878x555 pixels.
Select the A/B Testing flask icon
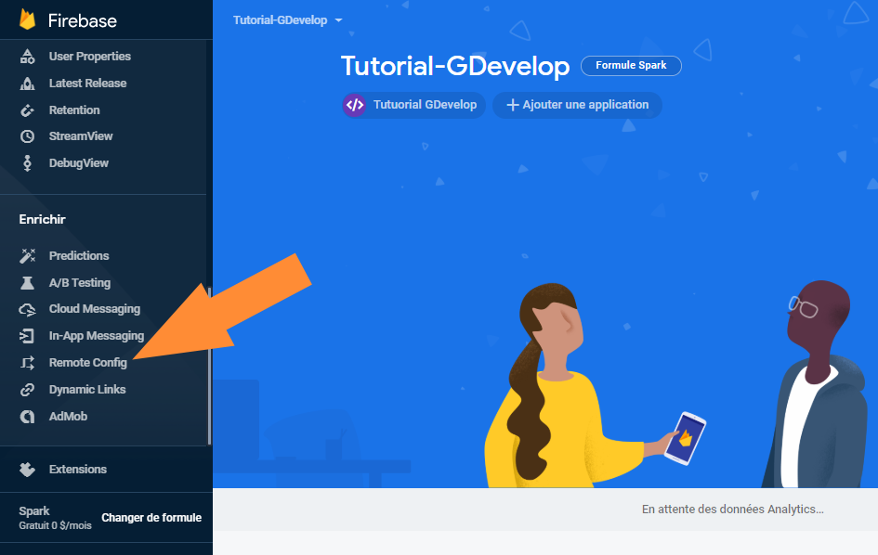[28, 283]
